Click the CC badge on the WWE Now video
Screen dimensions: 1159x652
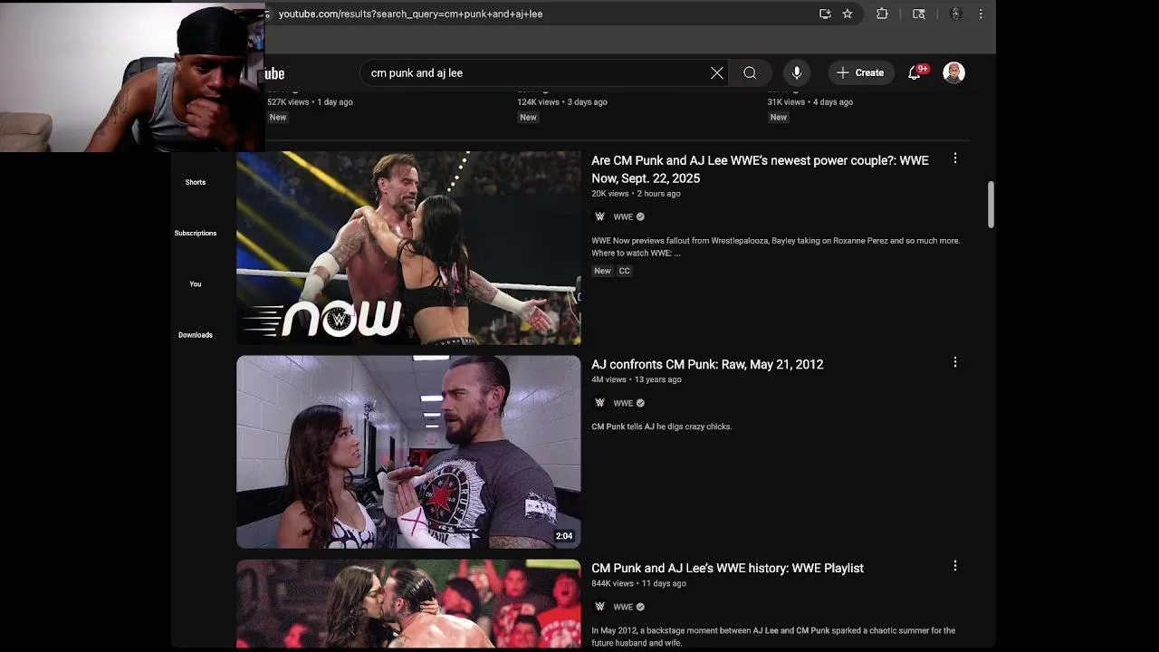click(624, 271)
